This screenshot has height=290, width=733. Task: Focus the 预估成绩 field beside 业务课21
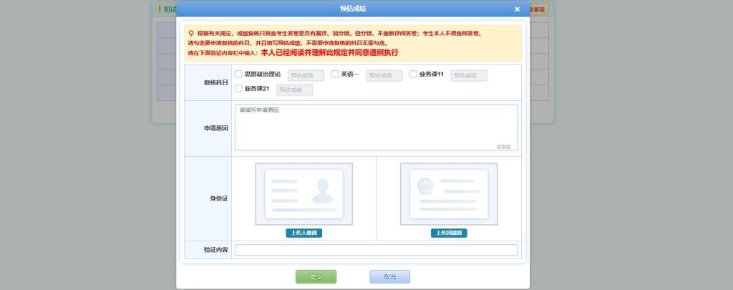click(x=294, y=90)
